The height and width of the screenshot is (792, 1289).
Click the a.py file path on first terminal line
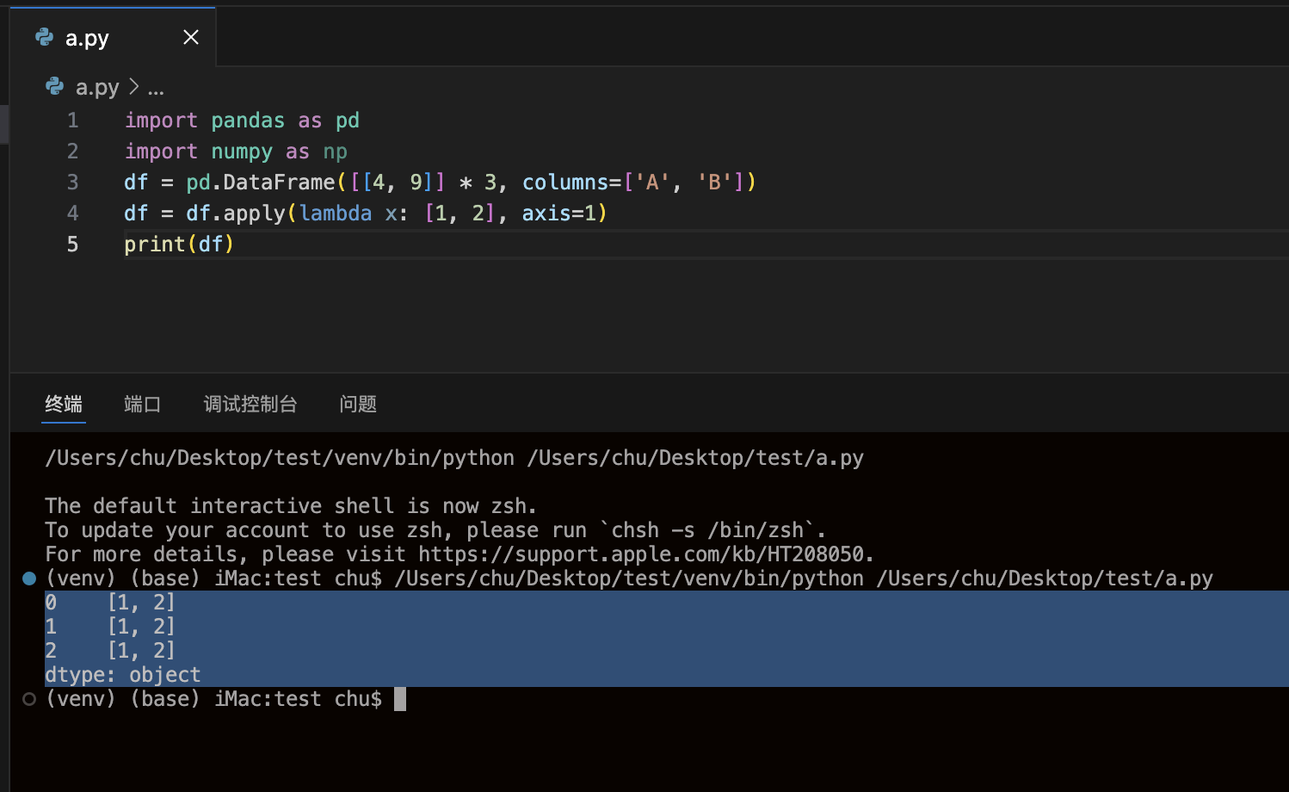[695, 458]
